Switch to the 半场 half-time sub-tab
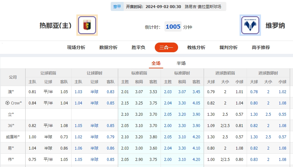293x167 pixels. click(181, 63)
